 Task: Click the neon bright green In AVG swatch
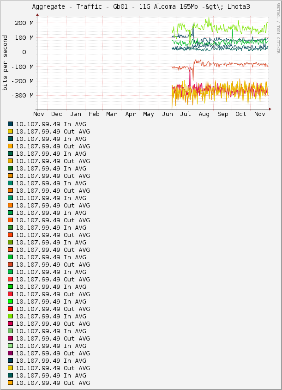click(x=11, y=302)
